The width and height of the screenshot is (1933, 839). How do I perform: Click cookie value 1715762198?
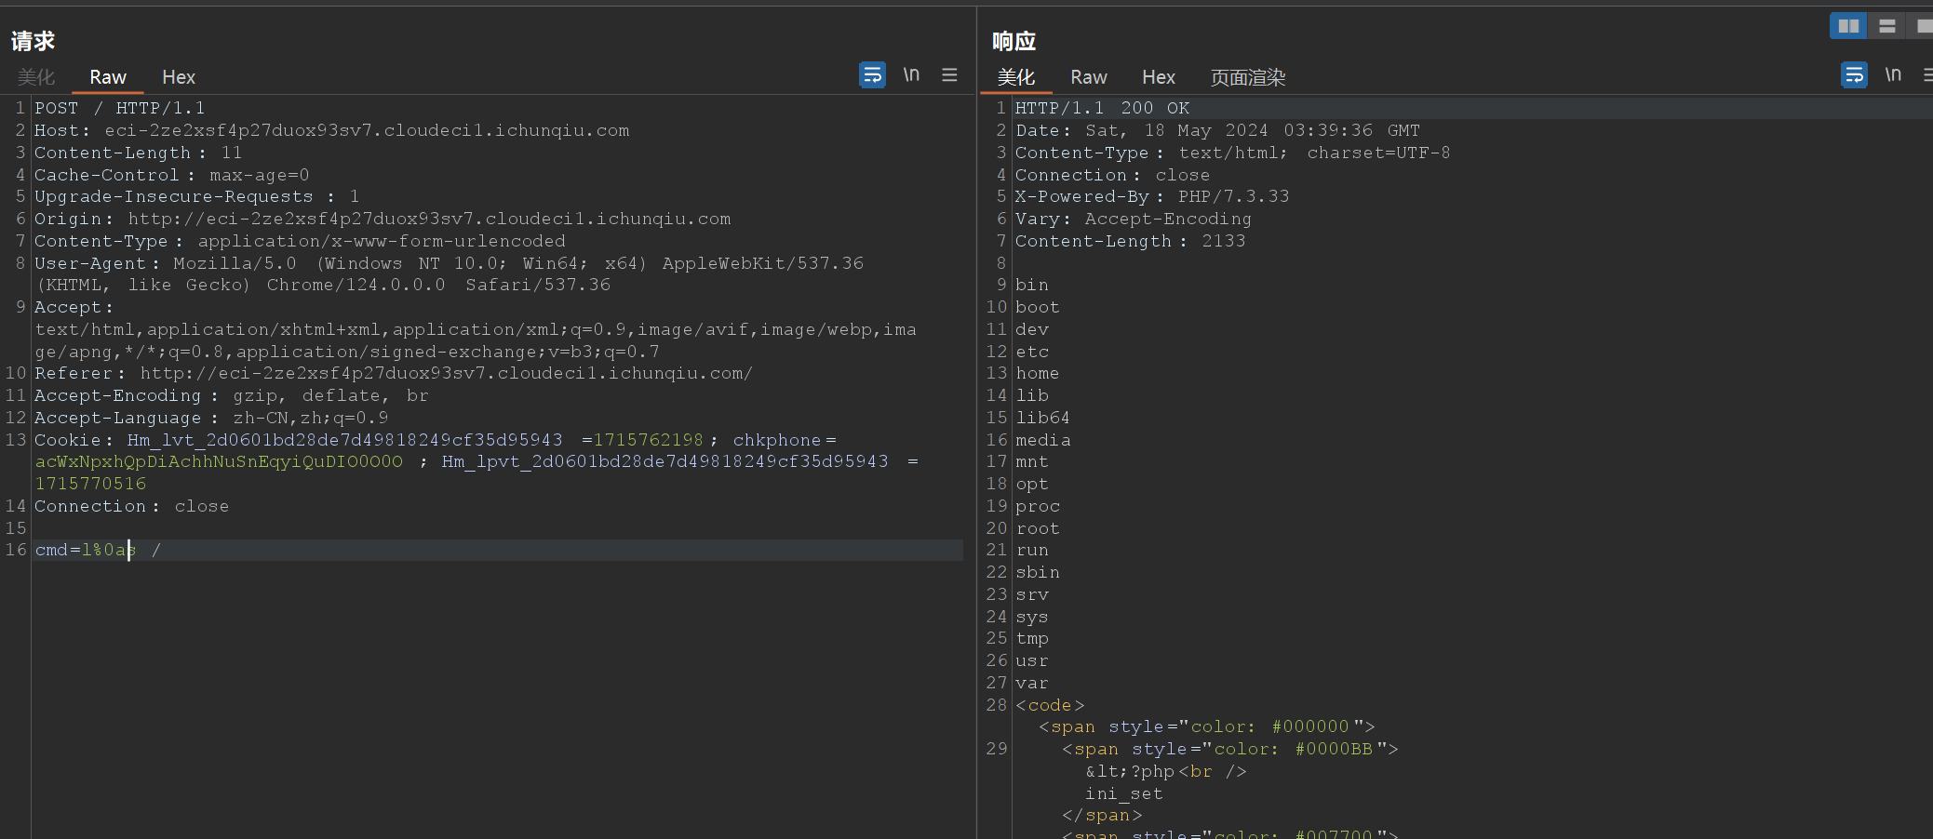649,440
